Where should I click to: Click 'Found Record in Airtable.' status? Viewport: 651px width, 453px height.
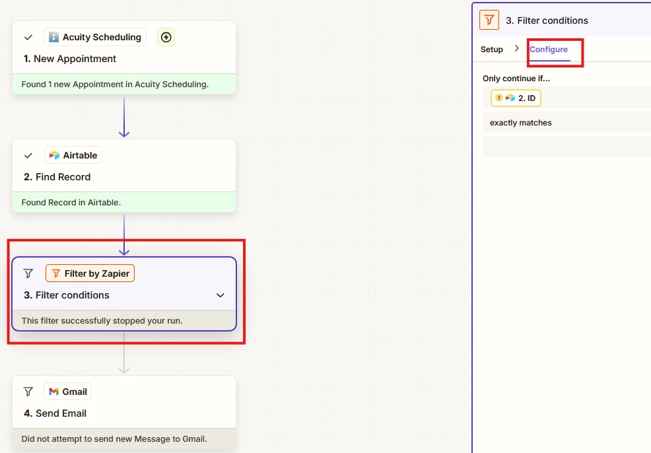click(71, 203)
